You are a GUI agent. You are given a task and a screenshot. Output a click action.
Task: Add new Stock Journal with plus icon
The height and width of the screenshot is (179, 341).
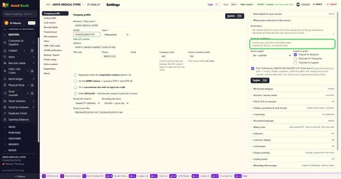point(32,93)
